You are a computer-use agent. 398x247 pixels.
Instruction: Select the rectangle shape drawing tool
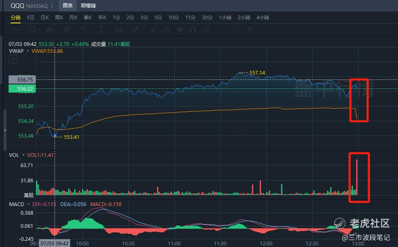[32, 29]
